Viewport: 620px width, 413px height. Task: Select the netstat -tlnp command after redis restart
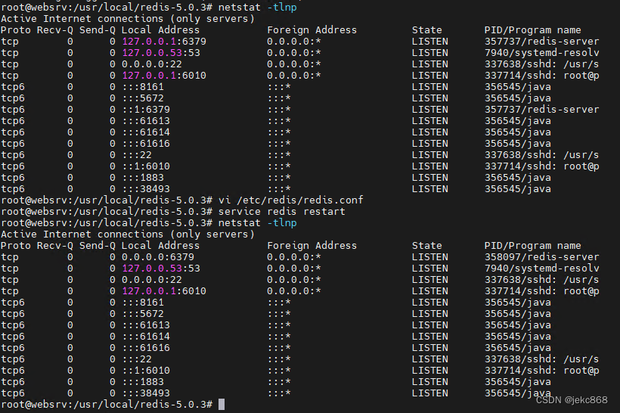[x=257, y=223]
